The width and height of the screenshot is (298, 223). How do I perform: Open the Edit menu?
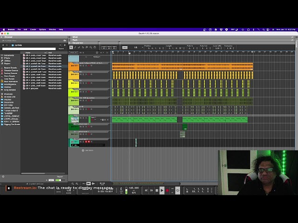point(25,30)
